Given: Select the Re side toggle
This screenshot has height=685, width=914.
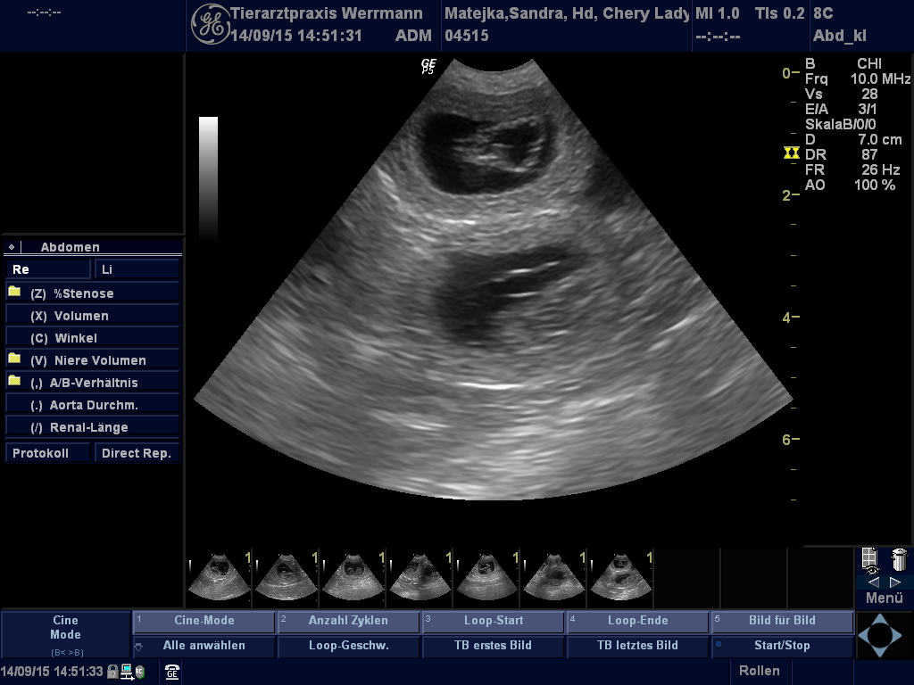Looking at the screenshot, I should [x=48, y=269].
